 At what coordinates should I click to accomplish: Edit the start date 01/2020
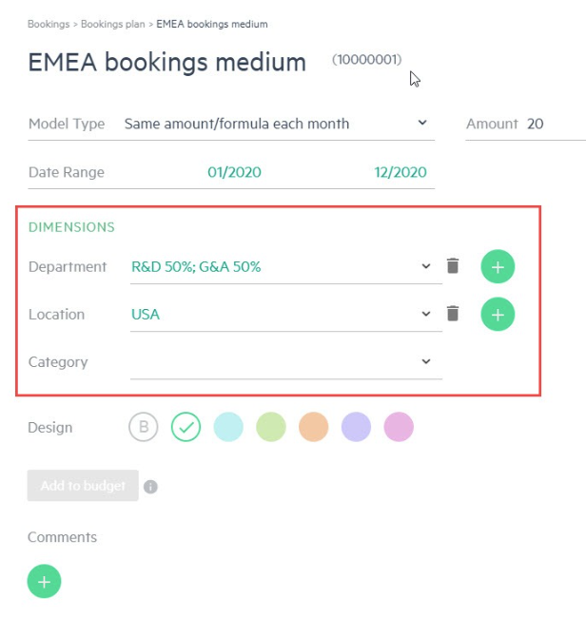[x=234, y=172]
